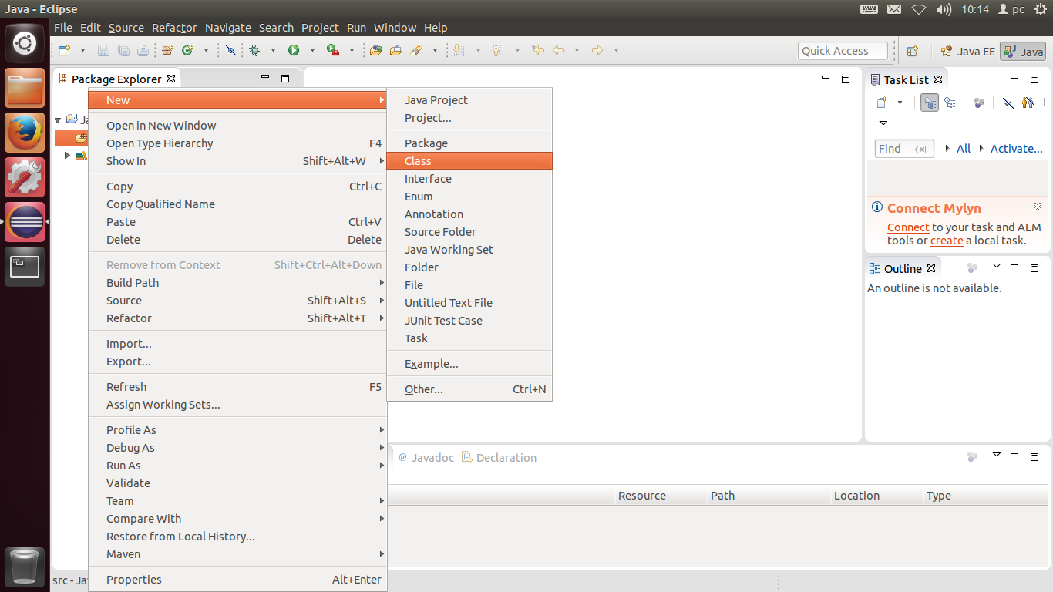Click Build Path in the context menu
Viewport: 1053px width, 592px height.
237,283
